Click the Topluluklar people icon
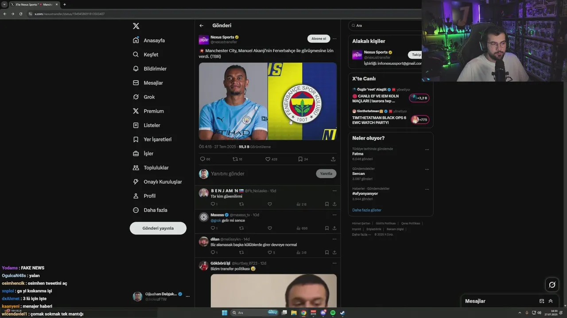 [136, 167]
